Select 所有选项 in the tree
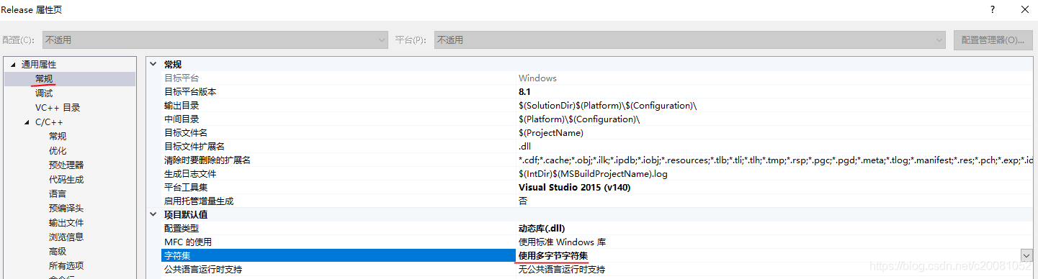The width and height of the screenshot is (1038, 279). (x=66, y=265)
